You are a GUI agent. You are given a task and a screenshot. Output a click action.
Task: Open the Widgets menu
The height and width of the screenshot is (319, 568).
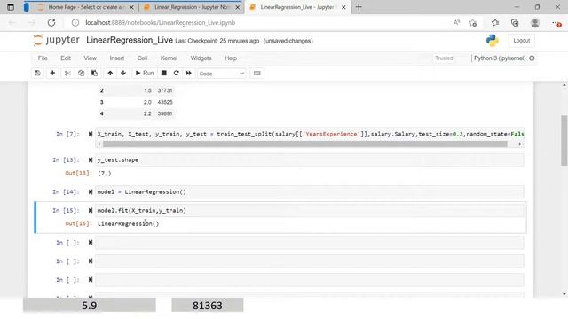click(x=201, y=58)
